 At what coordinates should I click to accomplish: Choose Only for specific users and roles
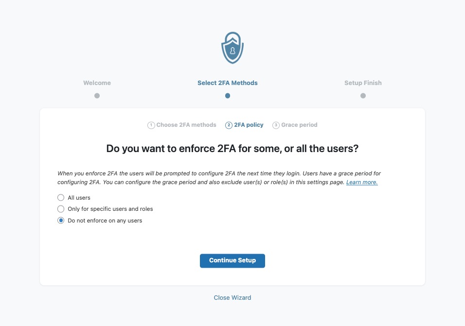pyautogui.click(x=61, y=209)
